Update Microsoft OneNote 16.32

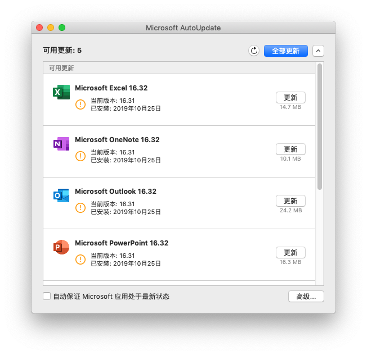[x=290, y=149]
